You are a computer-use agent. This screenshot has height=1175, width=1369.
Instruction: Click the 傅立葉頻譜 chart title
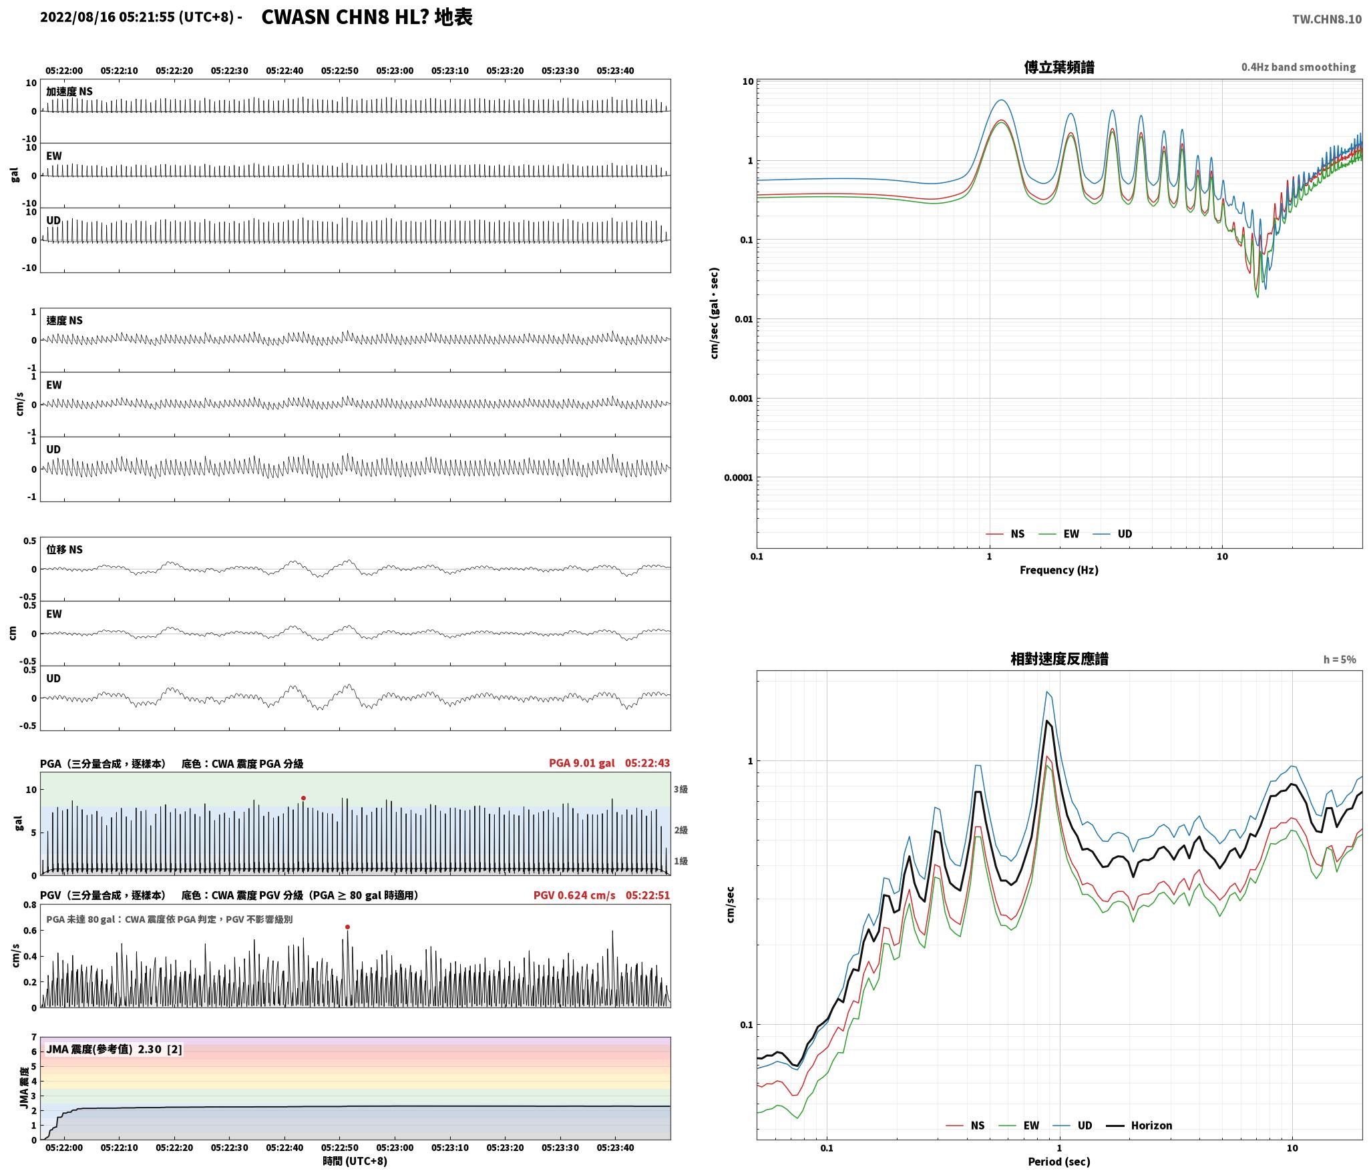click(x=1059, y=67)
